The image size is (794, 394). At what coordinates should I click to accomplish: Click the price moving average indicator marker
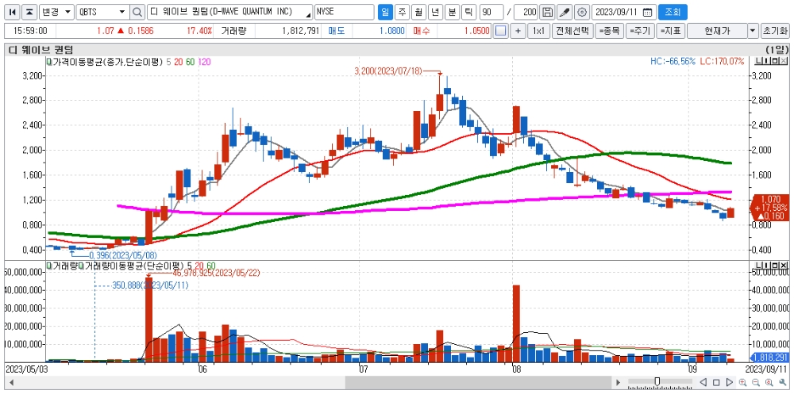49,62
